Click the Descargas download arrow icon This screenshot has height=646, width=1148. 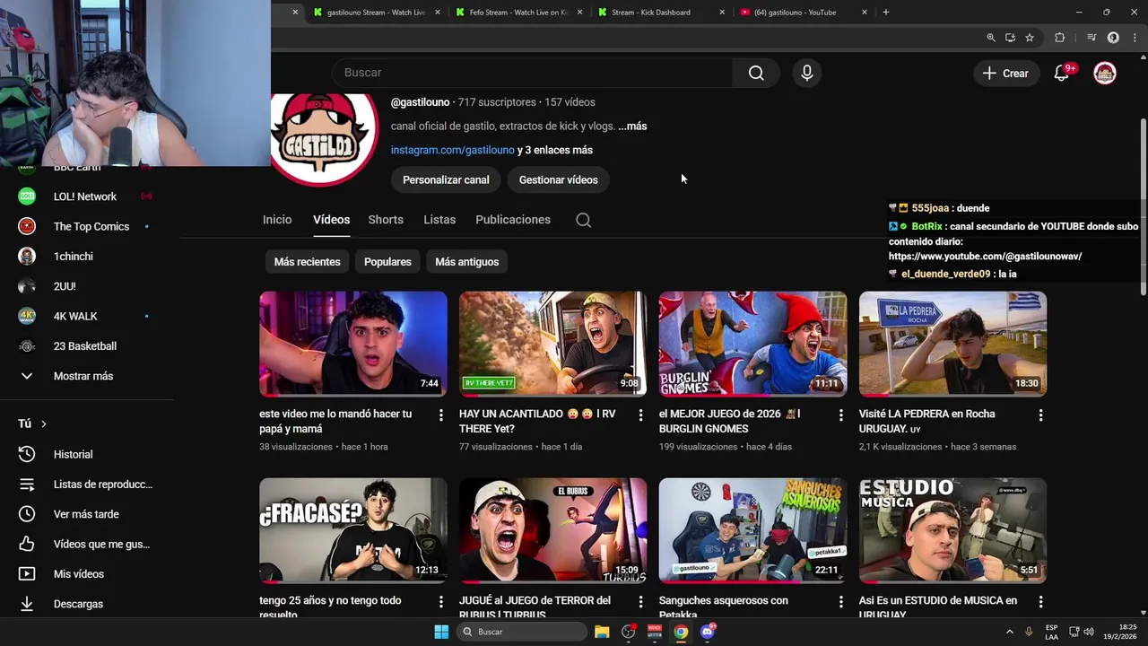pos(27,604)
